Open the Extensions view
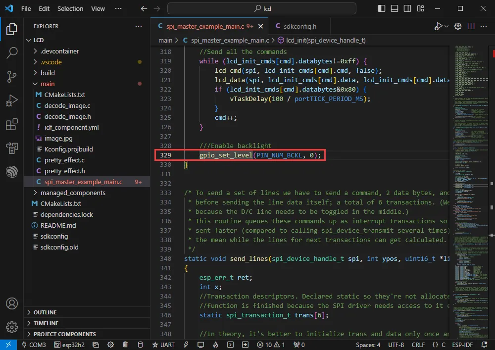The height and width of the screenshot is (350, 495). pos(12,124)
